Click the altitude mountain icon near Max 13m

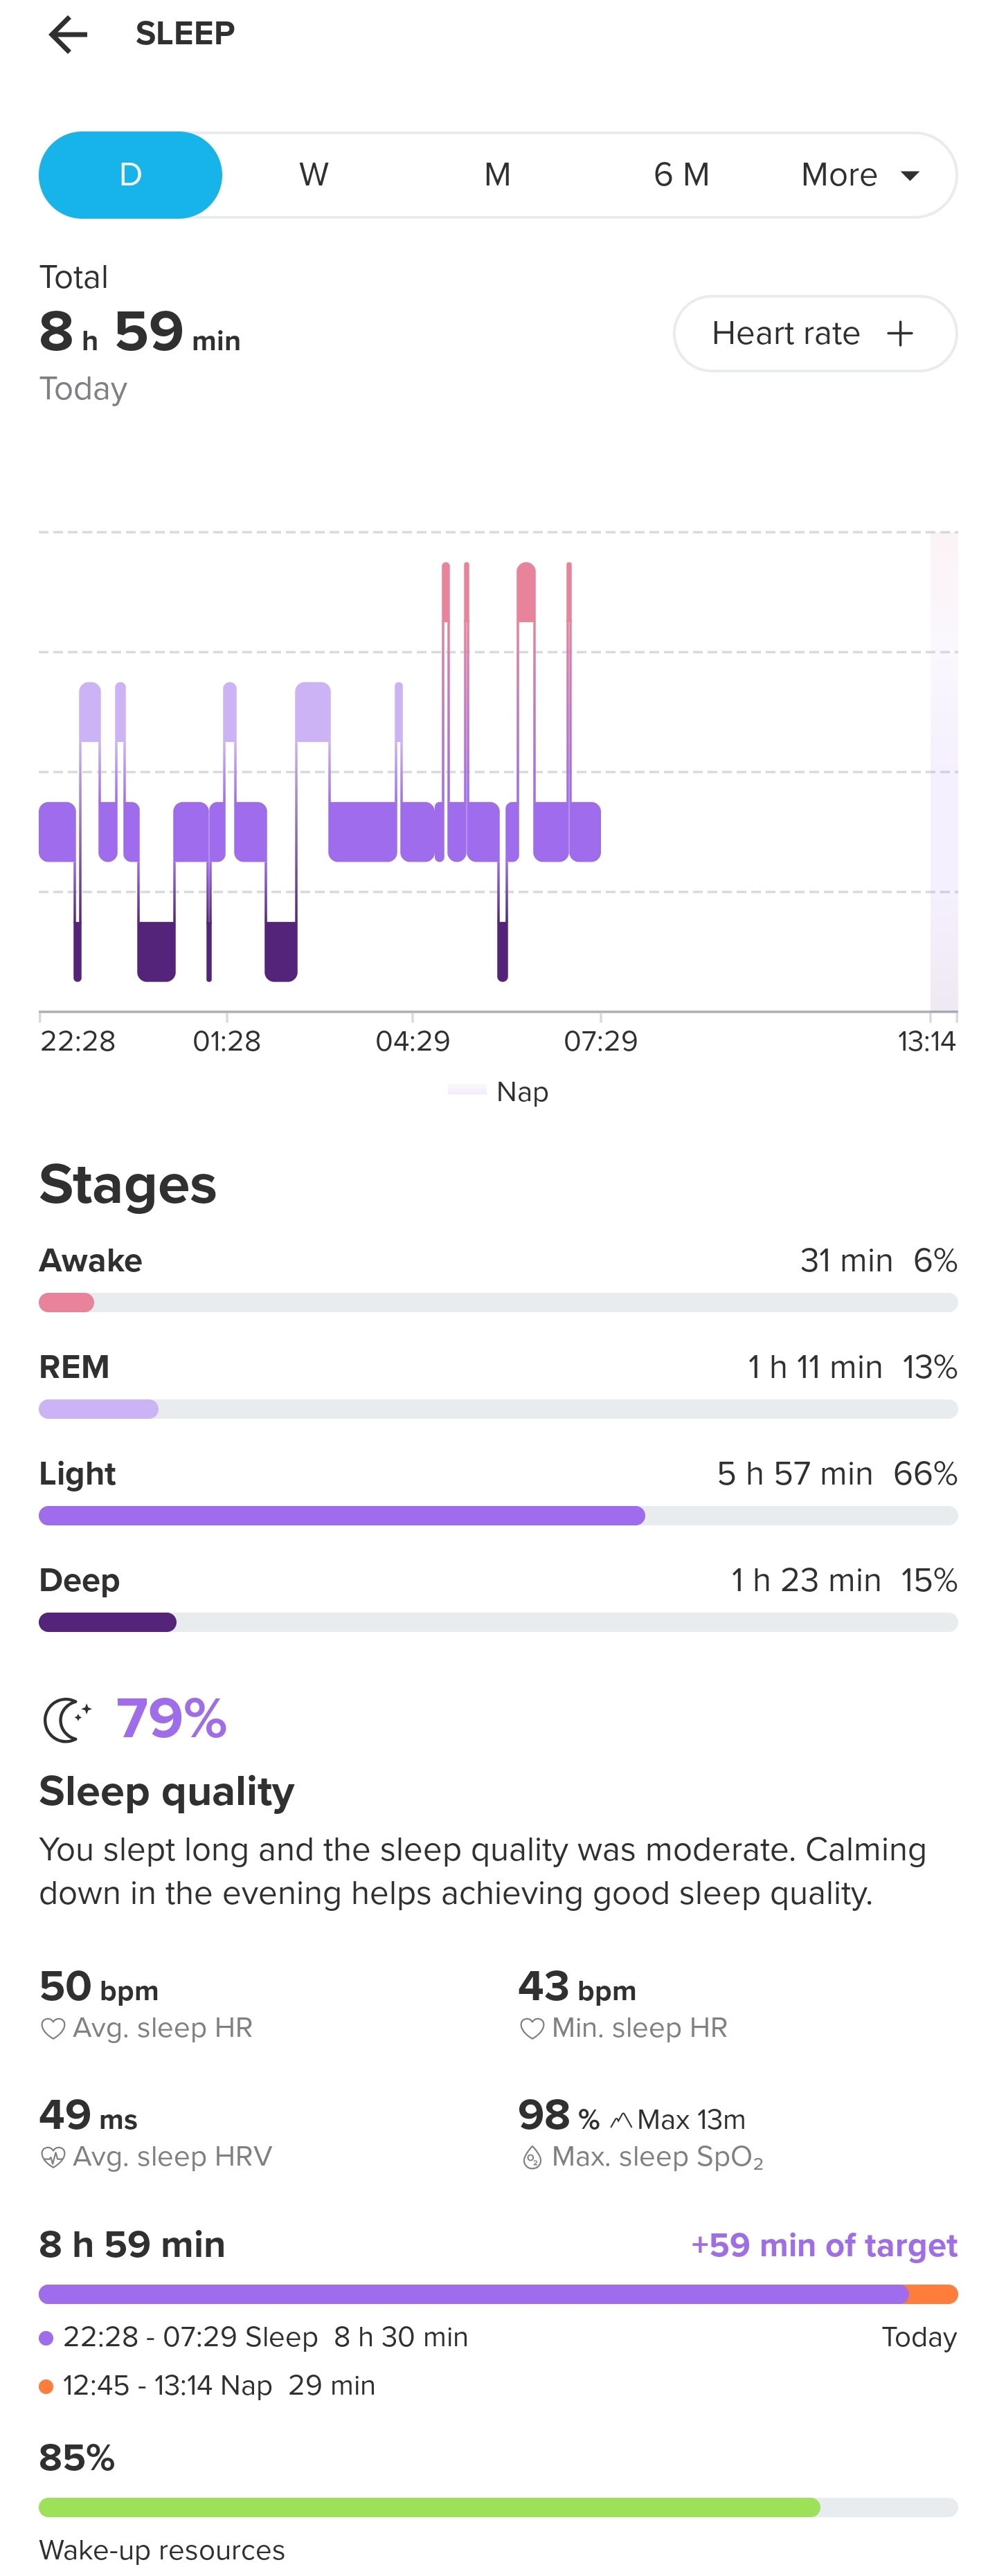point(621,2120)
